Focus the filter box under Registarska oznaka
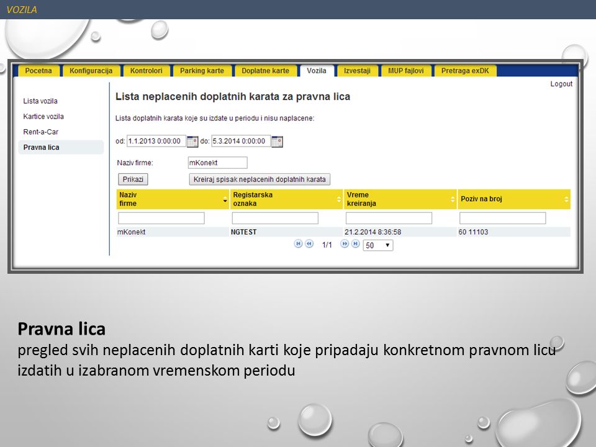The height and width of the screenshot is (447, 596). tap(275, 218)
